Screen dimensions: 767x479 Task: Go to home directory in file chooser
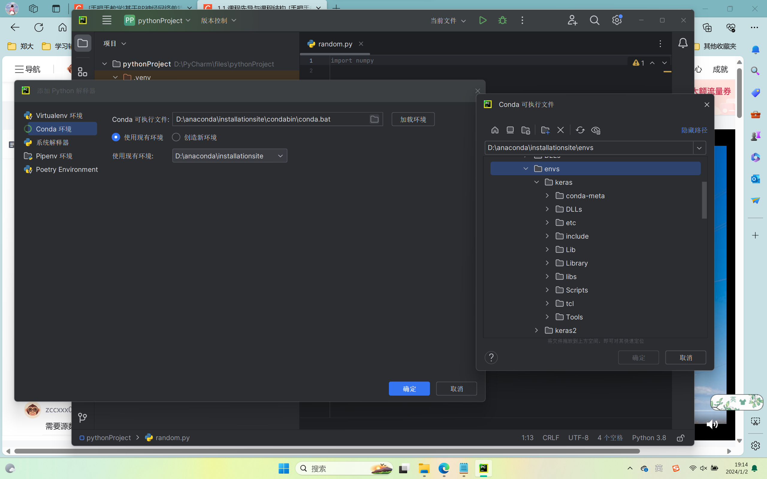(495, 130)
